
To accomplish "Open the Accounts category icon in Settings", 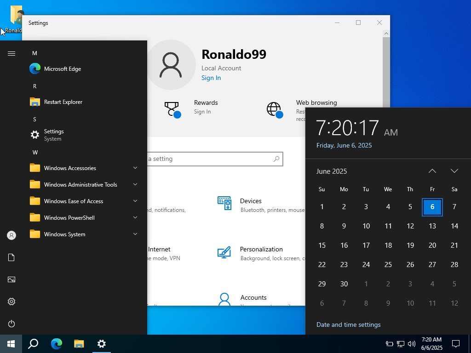I will pyautogui.click(x=224, y=299).
